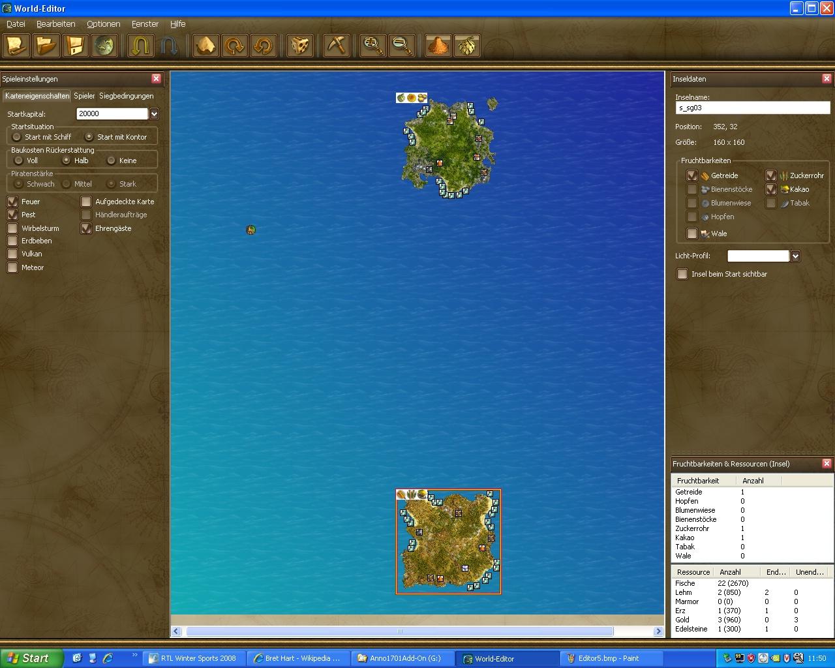Rotate island counter-clockwise toolbar icon
835x668 pixels.
tap(263, 46)
